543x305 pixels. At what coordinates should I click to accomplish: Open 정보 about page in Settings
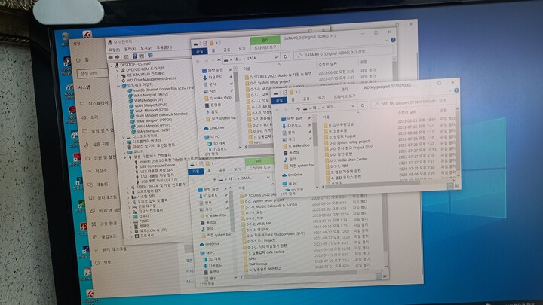[103, 263]
